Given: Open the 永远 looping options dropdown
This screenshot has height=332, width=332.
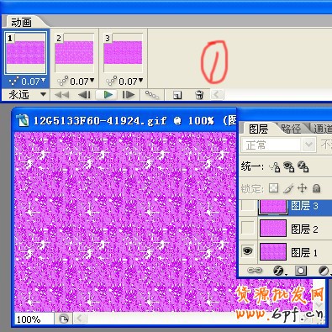Looking at the screenshot, I should point(27,95).
